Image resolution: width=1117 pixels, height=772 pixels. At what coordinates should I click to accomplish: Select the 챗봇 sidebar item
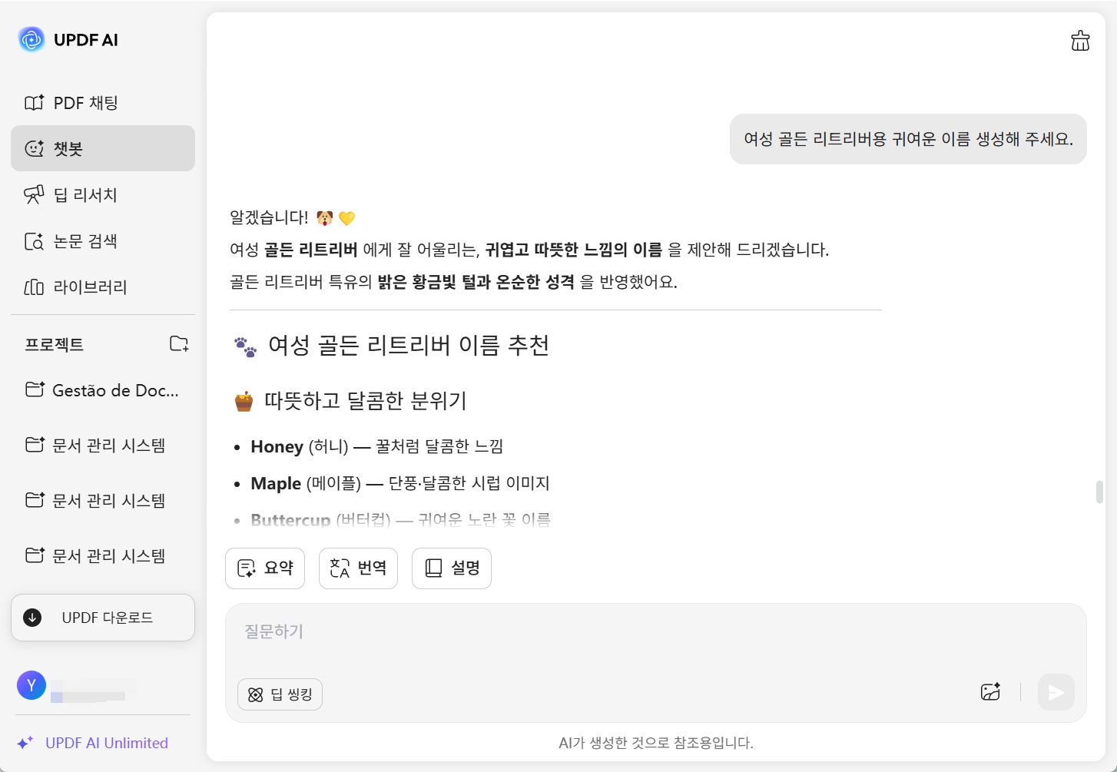pos(102,148)
